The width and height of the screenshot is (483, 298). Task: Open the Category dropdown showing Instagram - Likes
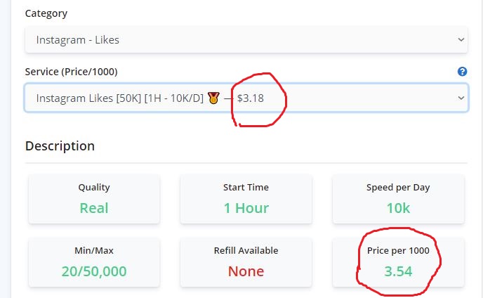click(246, 40)
